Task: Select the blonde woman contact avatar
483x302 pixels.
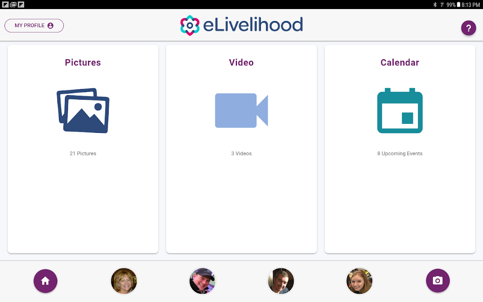Action: [124, 281]
